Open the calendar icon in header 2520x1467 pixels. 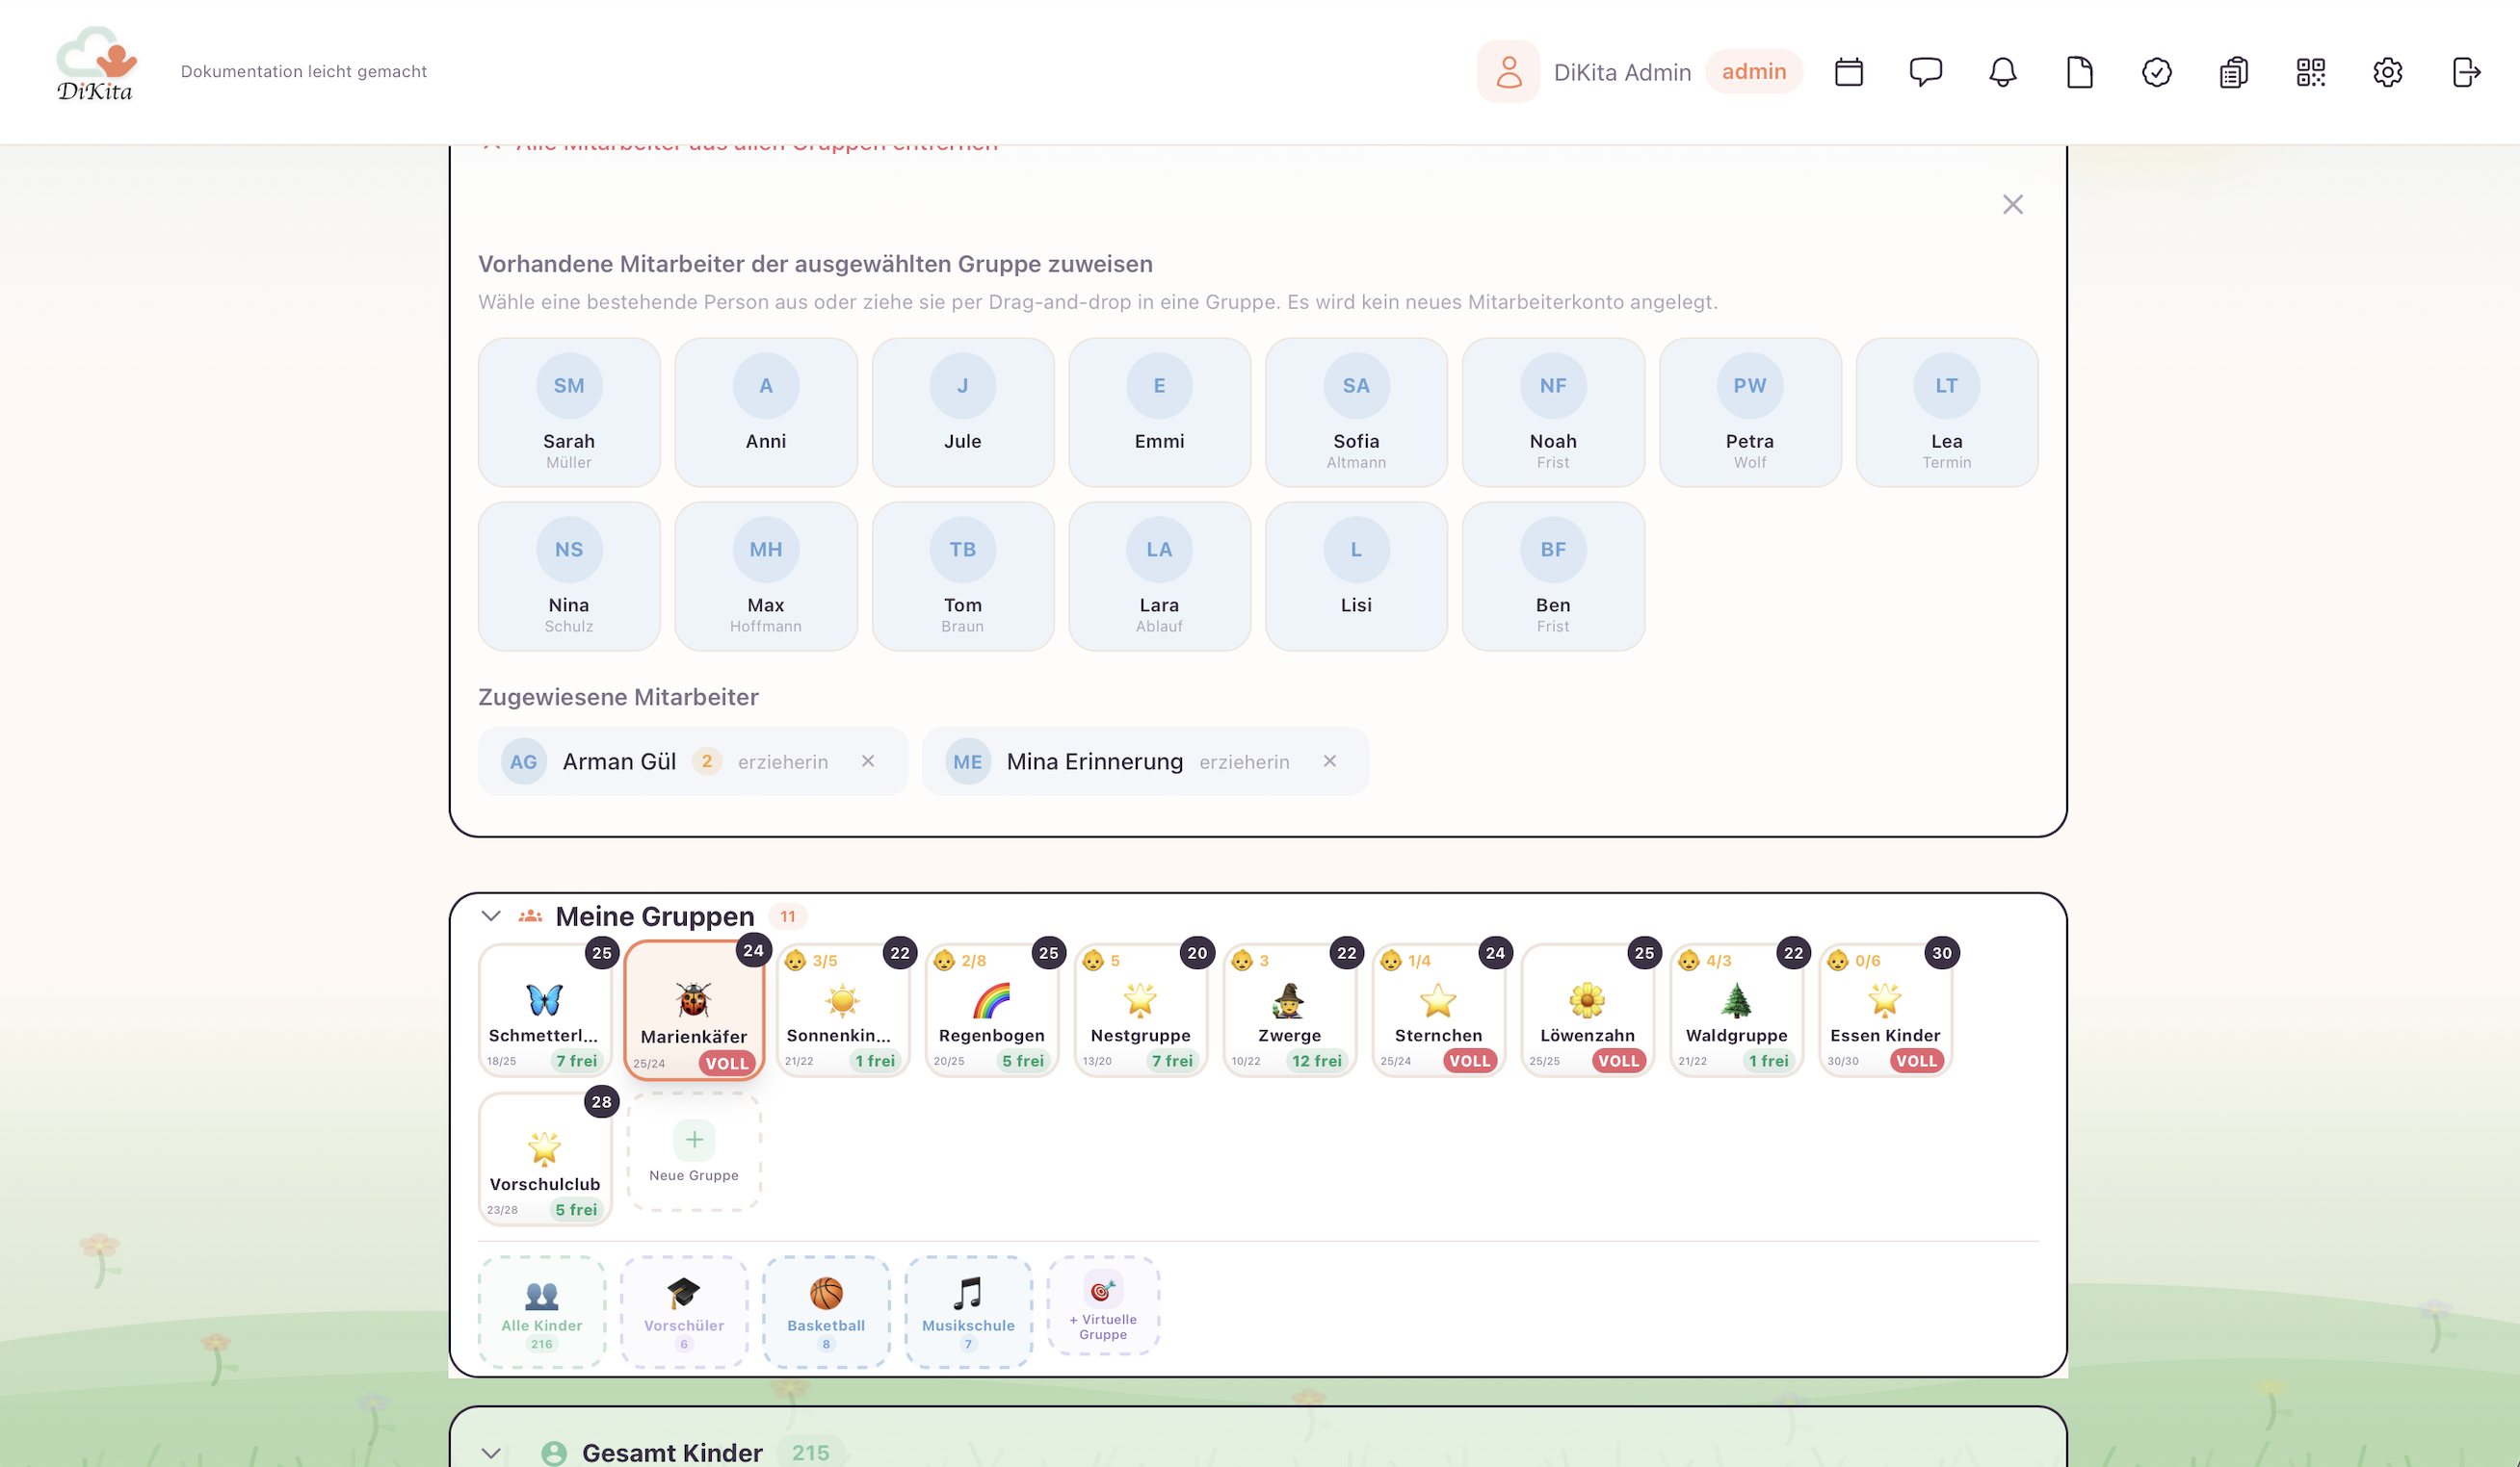(1849, 72)
